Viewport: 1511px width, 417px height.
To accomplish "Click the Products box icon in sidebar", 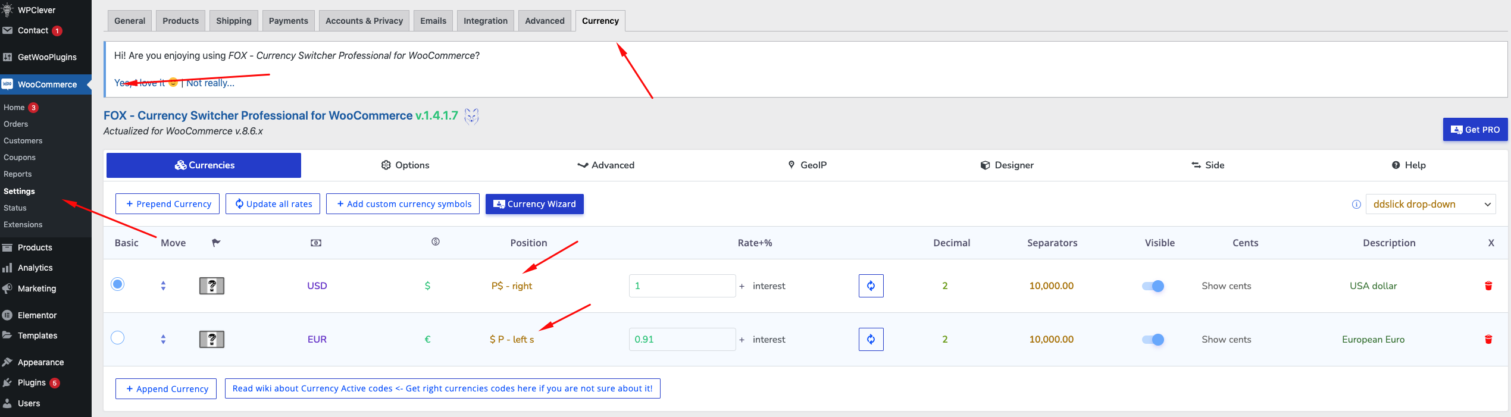I will (7, 247).
